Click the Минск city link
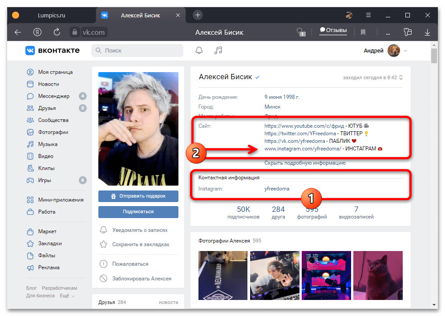The image size is (445, 316). [272, 107]
